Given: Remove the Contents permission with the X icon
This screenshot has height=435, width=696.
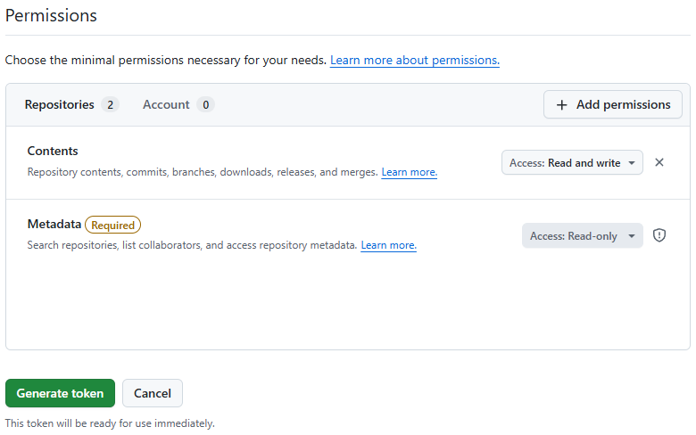Looking at the screenshot, I should point(659,162).
